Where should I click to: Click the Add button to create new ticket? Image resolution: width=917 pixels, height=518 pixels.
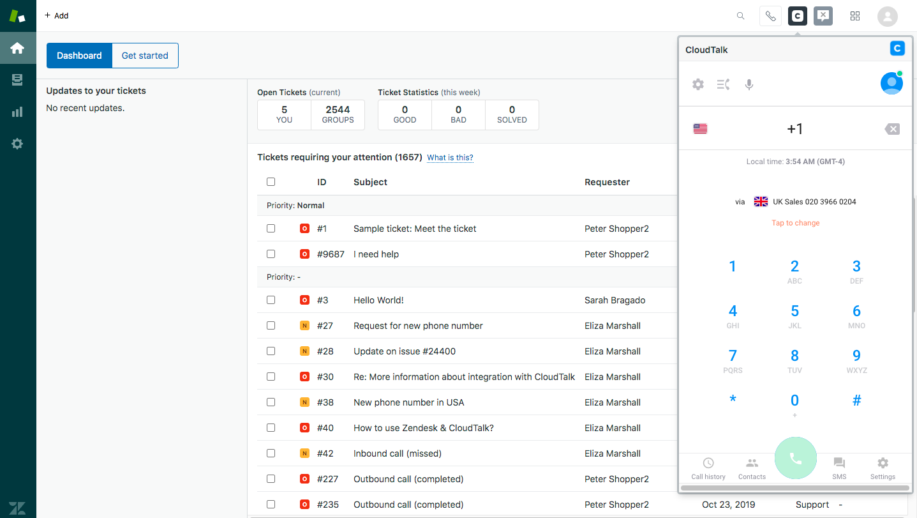coord(56,15)
